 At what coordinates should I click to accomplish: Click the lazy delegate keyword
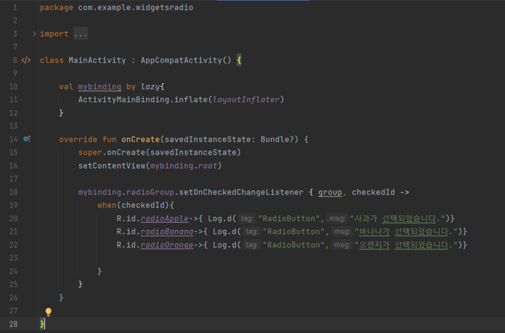150,87
